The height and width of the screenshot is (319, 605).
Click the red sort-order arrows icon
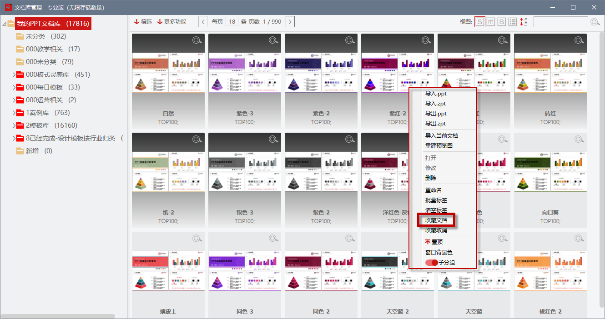tap(524, 22)
